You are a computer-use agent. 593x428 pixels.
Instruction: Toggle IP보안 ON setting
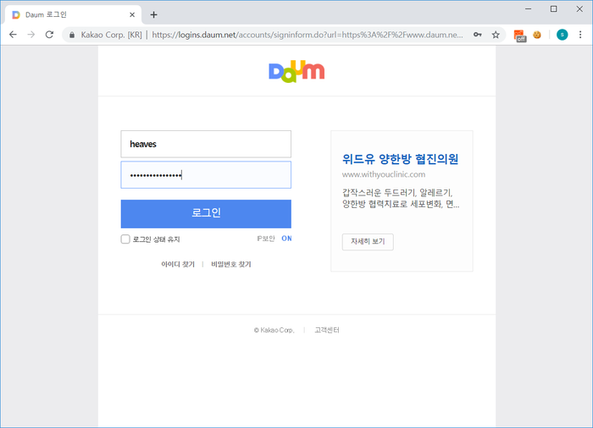pyautogui.click(x=286, y=239)
